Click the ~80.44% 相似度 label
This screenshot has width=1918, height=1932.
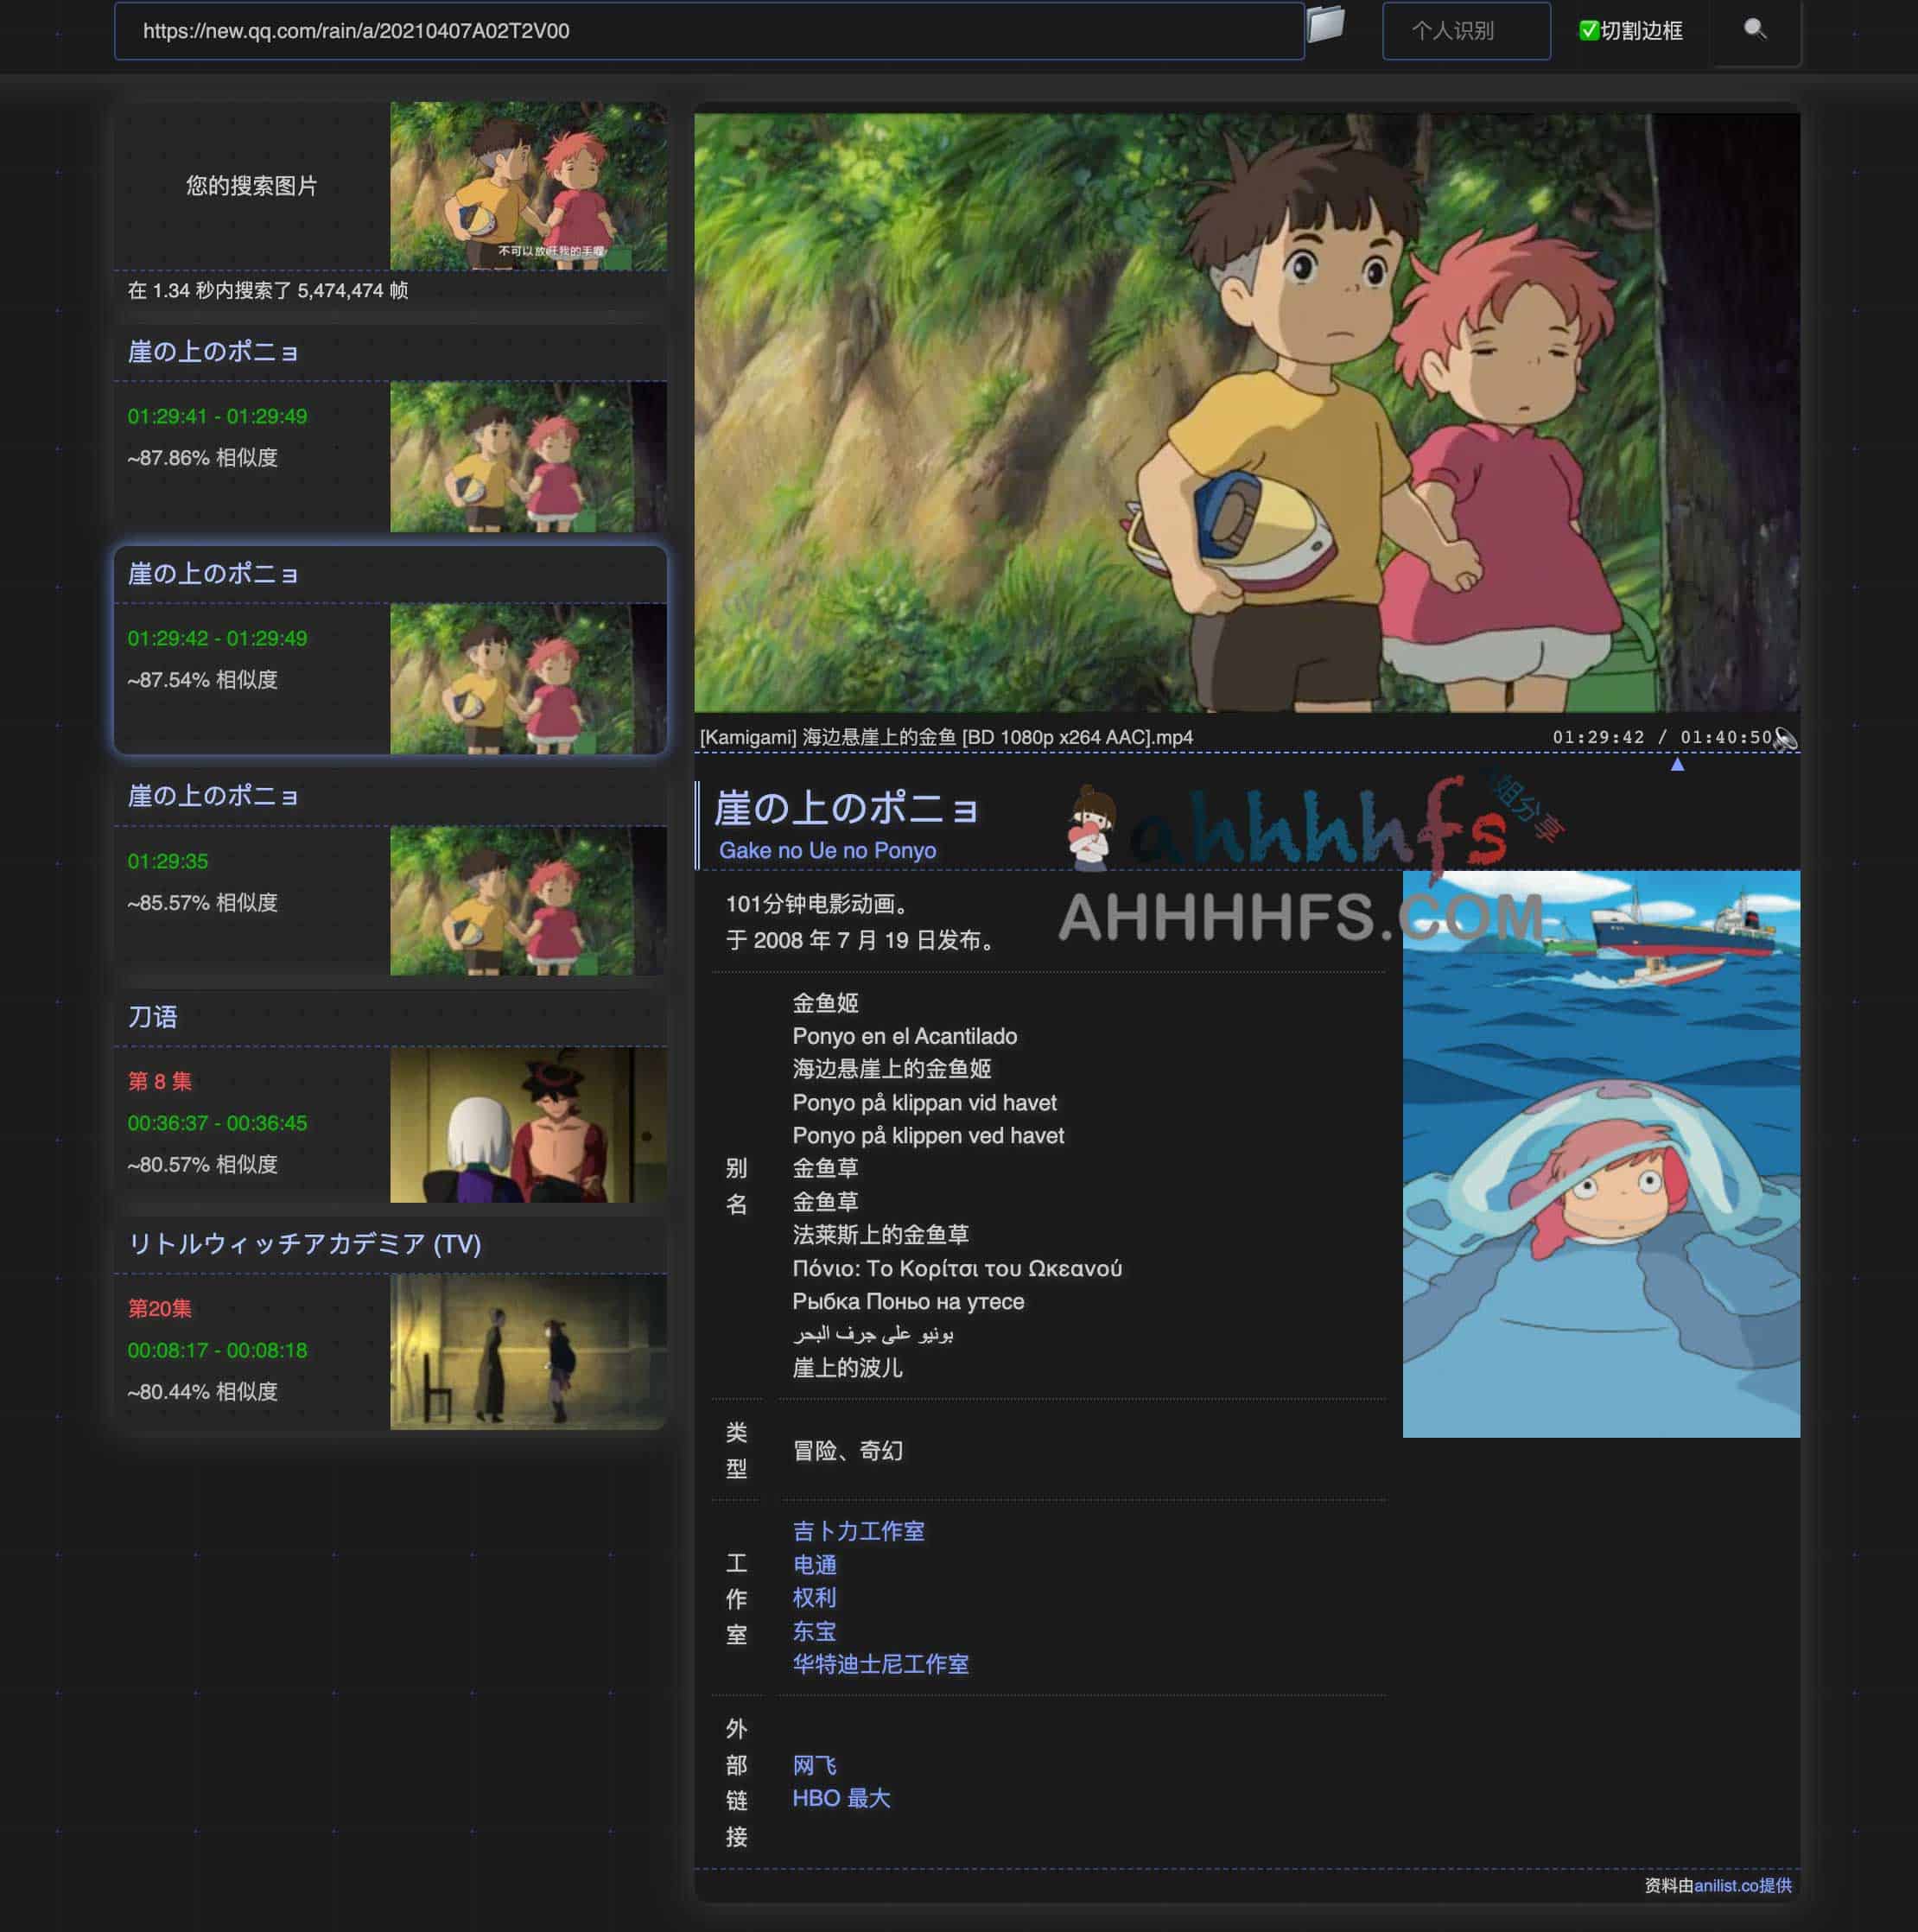point(202,1393)
